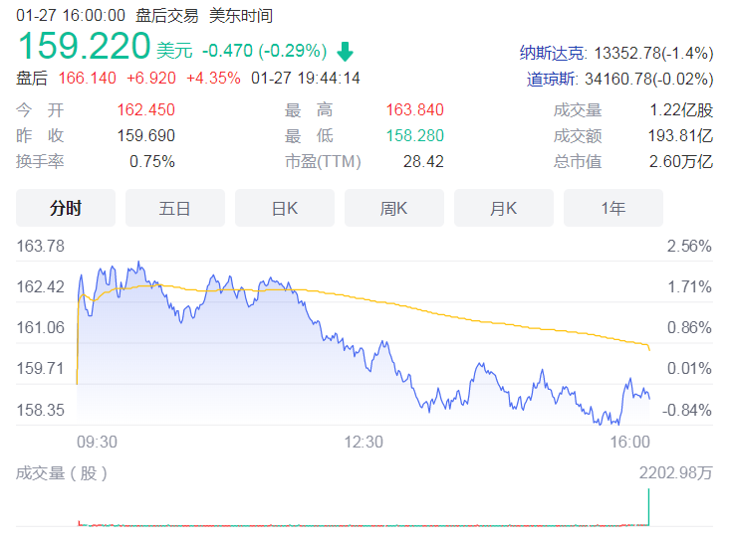Screen dimensions: 732x542
Task: Click the y-axis label 158.35
Action: point(40,410)
